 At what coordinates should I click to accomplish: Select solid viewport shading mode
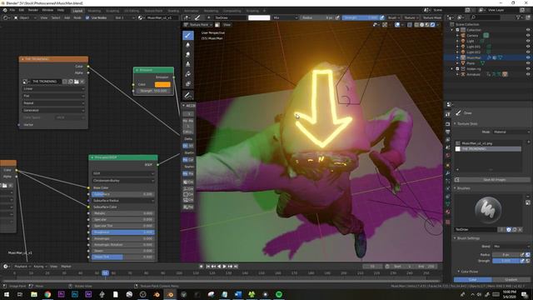[x=421, y=24]
